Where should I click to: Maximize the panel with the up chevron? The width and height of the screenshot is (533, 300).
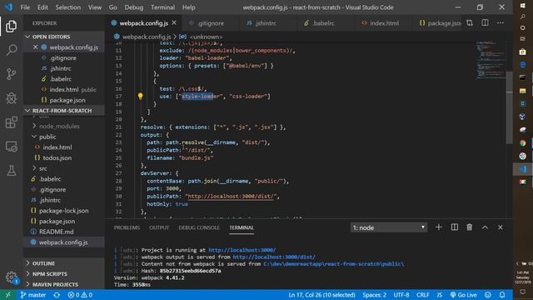[485, 227]
